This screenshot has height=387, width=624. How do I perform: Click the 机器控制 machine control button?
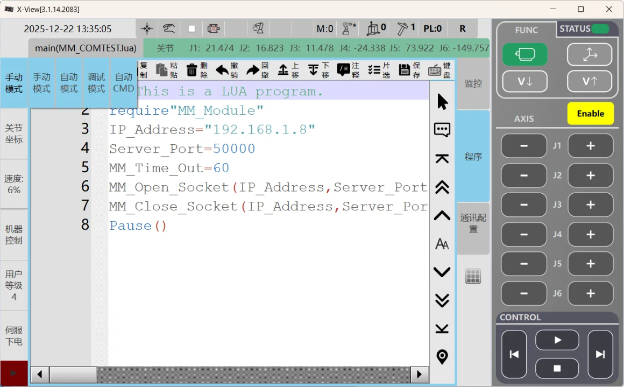tap(14, 235)
